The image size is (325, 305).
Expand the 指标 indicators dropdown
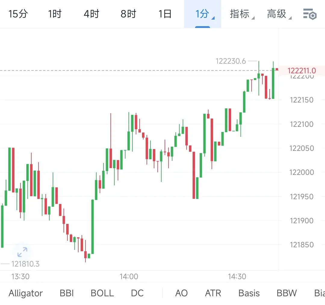pyautogui.click(x=242, y=14)
